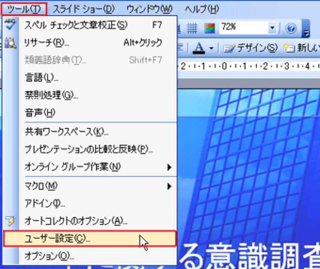This screenshot has height=269, width=320.
Task: Choose リサーチ(R)... from Tools menu
Action: (x=90, y=43)
